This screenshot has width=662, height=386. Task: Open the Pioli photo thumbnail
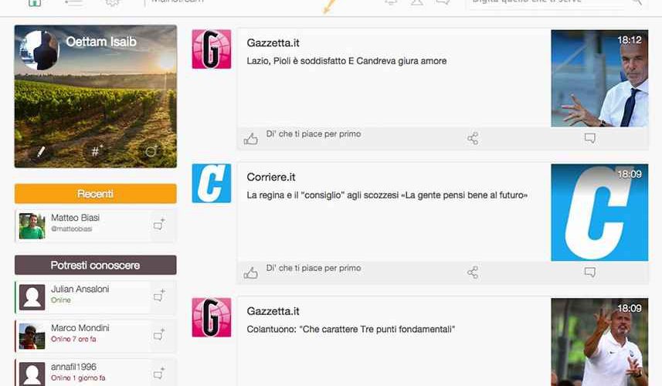point(599,78)
